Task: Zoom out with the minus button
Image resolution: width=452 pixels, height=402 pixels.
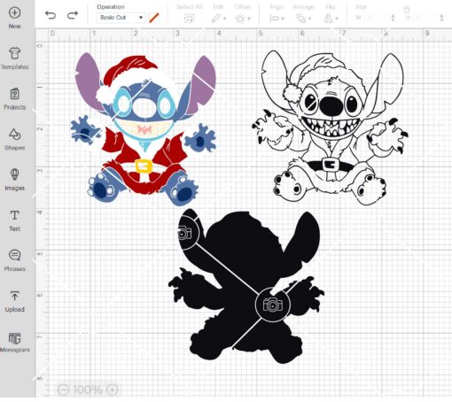Action: [x=63, y=390]
